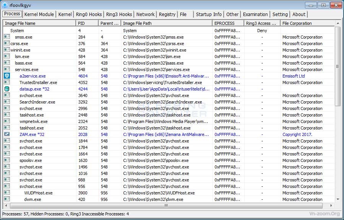Click the ZAM.exe Zemana AntiMalware icon
Viewport: 344px width, 220px height.
point(6,134)
